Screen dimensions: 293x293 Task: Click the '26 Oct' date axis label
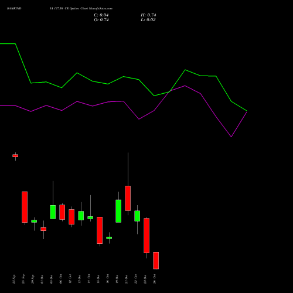tap(155, 279)
